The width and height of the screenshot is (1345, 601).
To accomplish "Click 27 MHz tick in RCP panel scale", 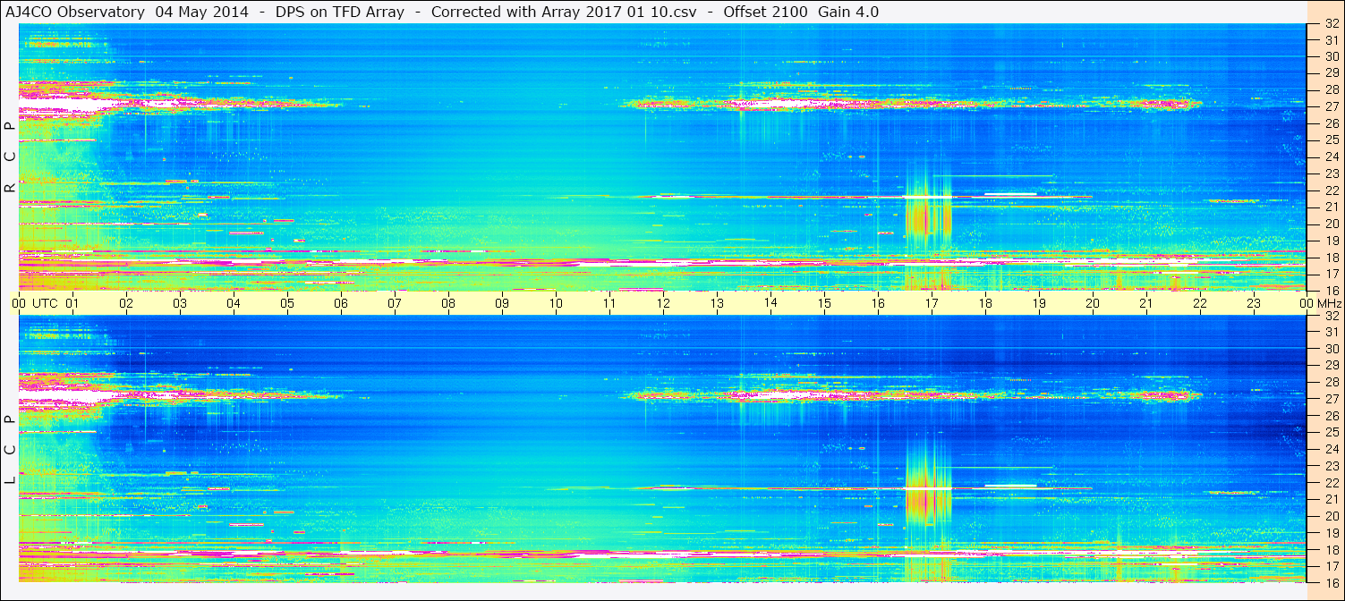I will click(1331, 106).
